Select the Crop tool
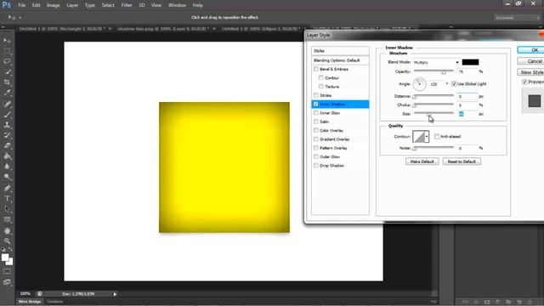 tap(7, 82)
